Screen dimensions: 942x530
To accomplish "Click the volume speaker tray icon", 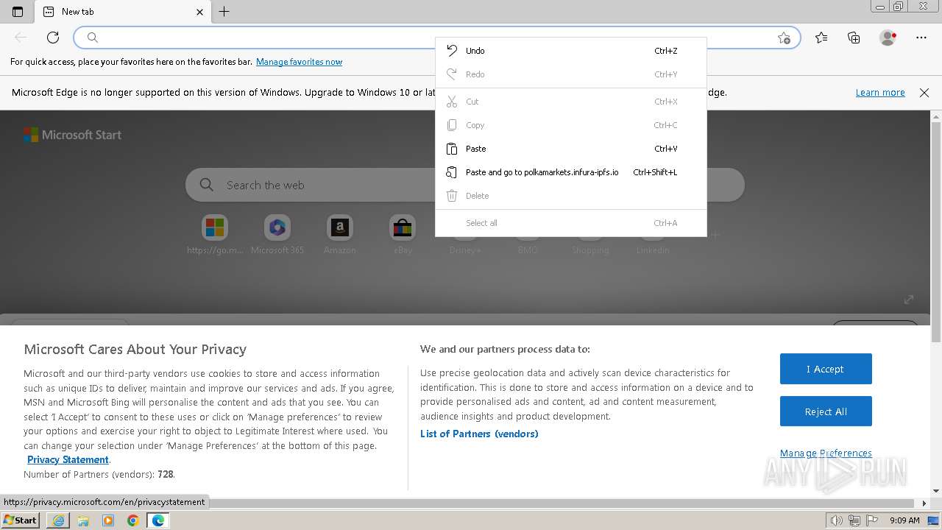I will tap(837, 520).
